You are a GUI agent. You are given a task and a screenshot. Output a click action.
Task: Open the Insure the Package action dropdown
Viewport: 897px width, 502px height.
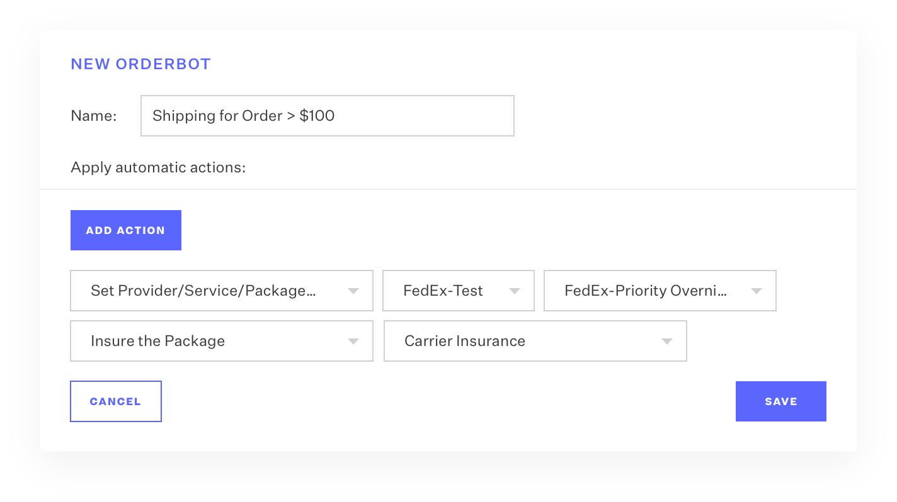222,341
